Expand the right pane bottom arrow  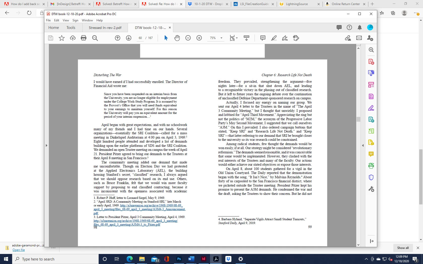(x=372, y=241)
